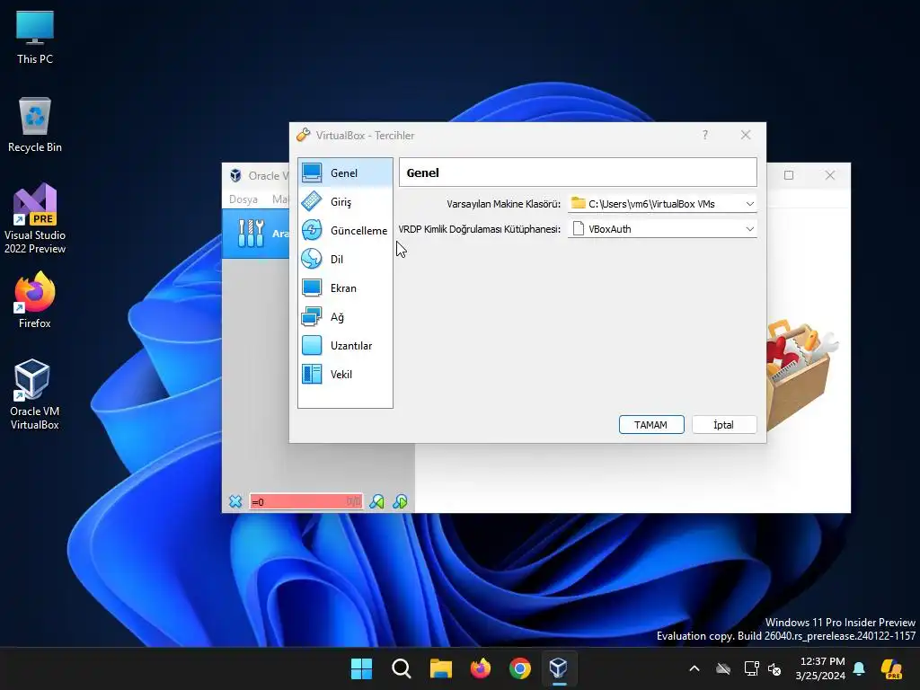The width and height of the screenshot is (920, 690).
Task: Click the Firefox desktop shortcut
Action: pos(35,300)
